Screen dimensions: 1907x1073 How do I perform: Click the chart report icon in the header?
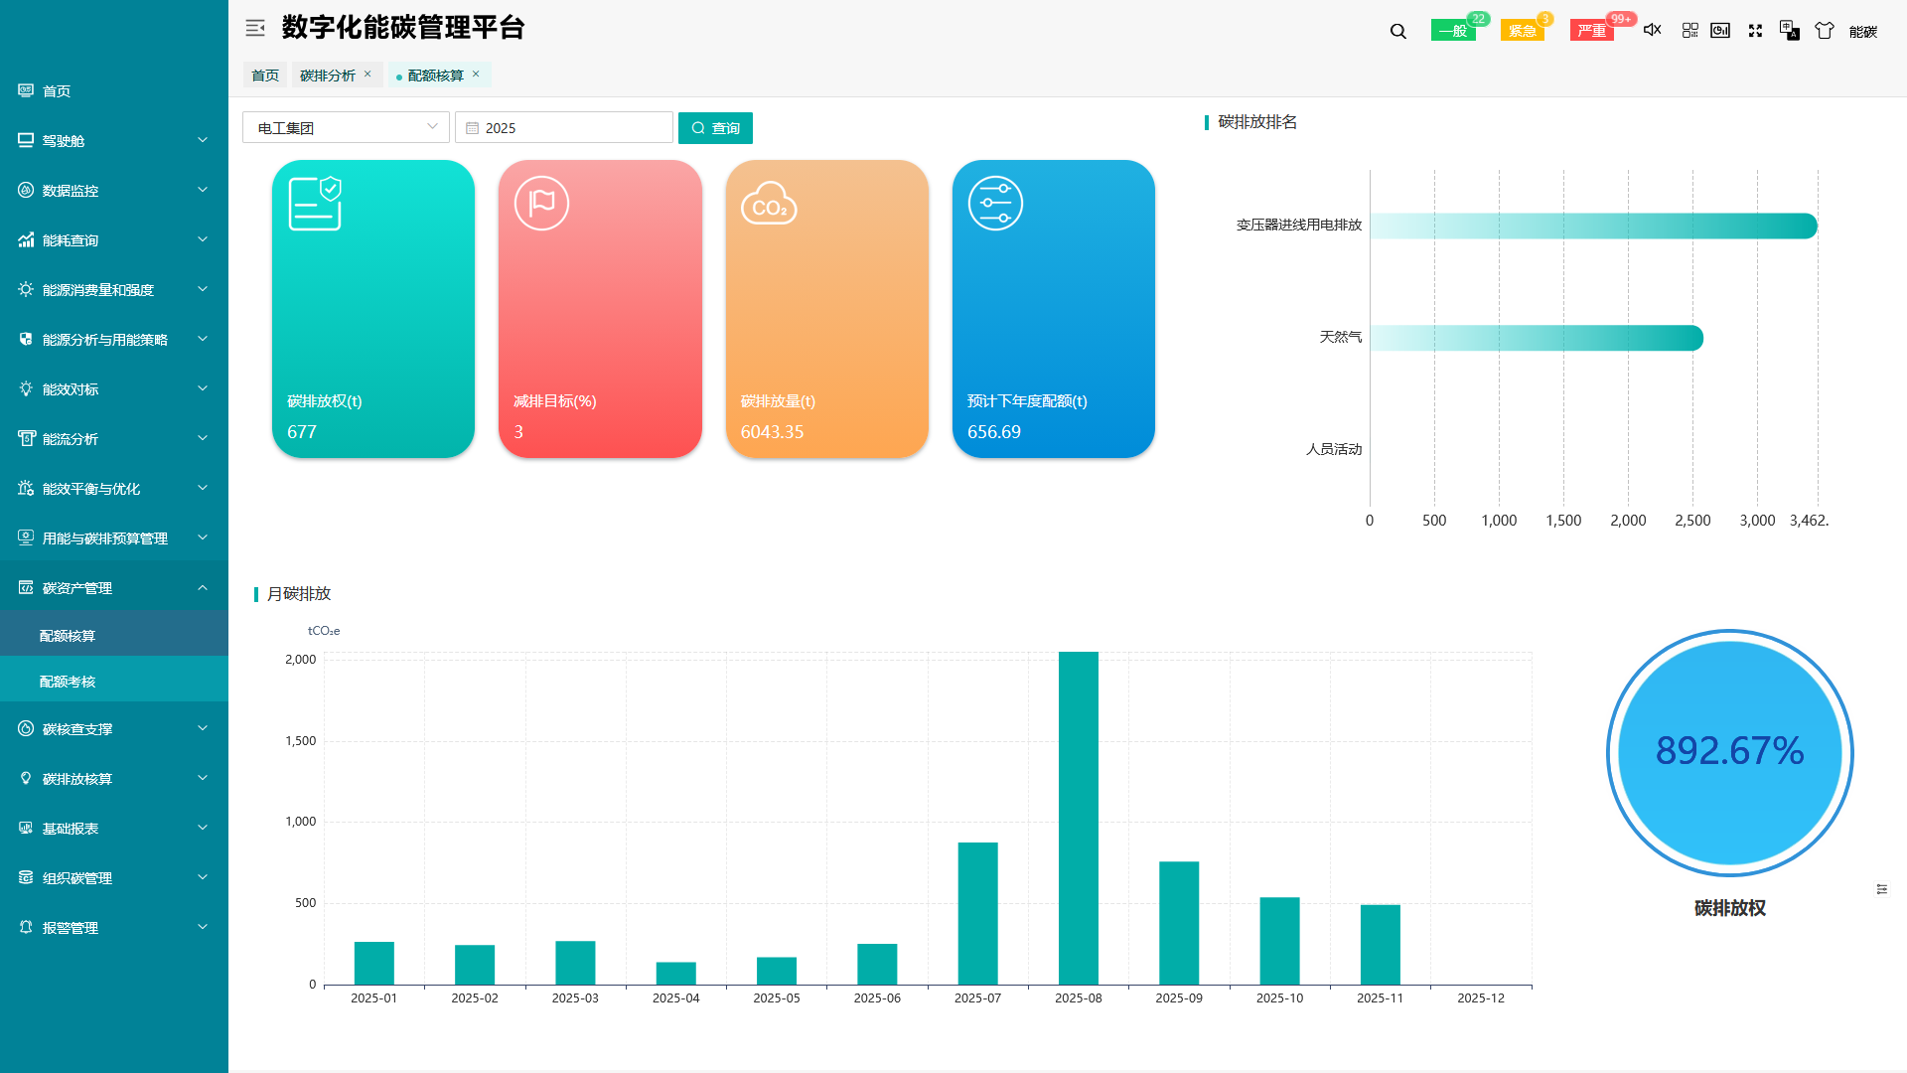[1721, 30]
